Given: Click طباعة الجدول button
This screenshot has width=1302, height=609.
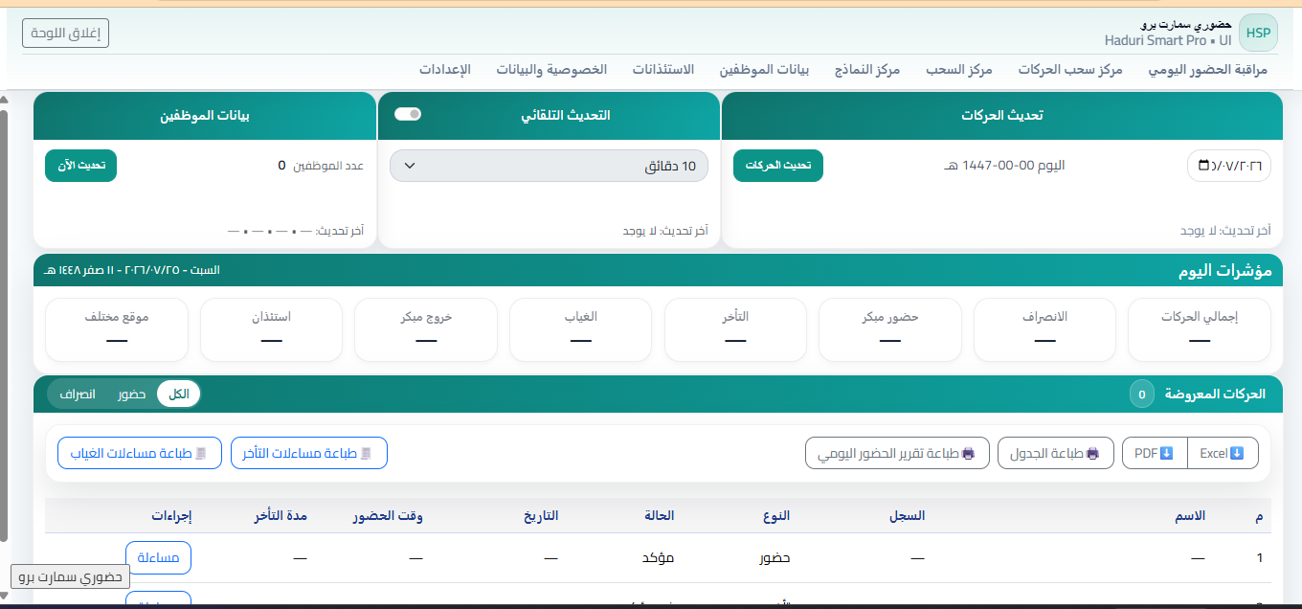Looking at the screenshot, I should pos(1056,453).
